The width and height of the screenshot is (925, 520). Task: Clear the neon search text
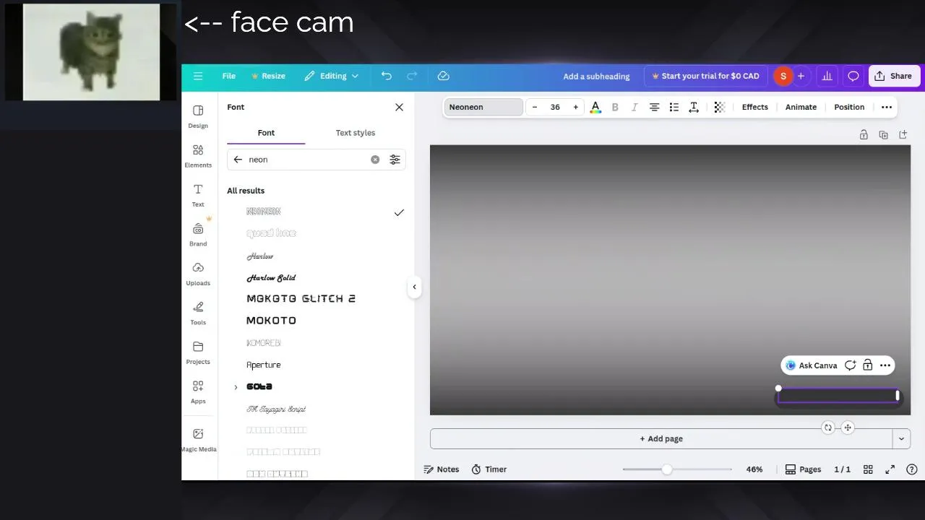(375, 160)
